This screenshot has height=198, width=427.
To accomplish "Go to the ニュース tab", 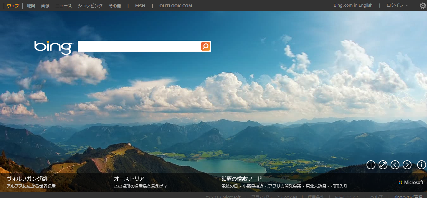I will point(64,6).
